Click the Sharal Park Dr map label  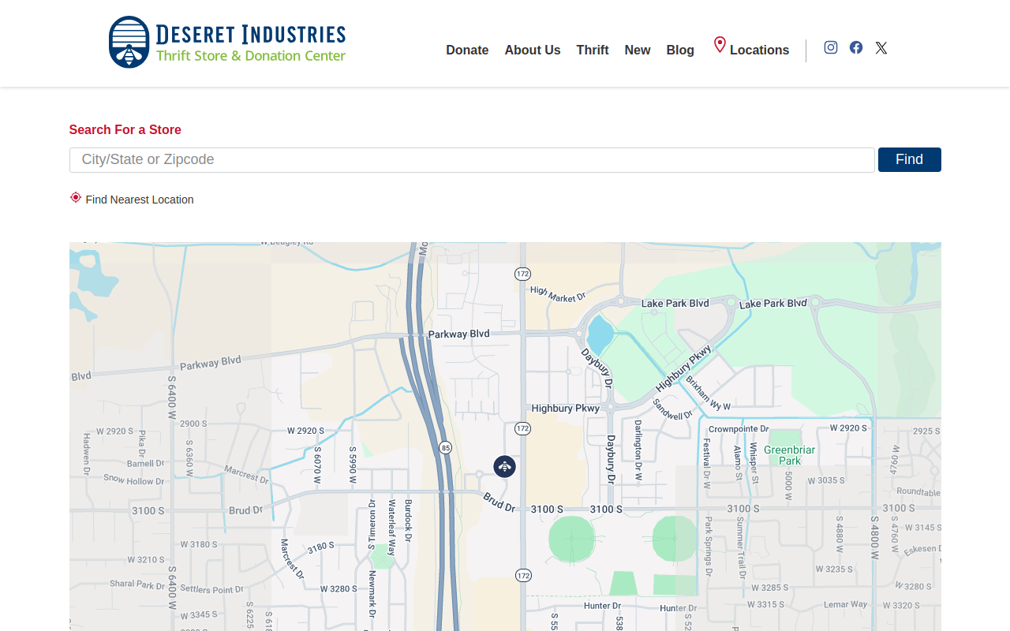coord(137,584)
